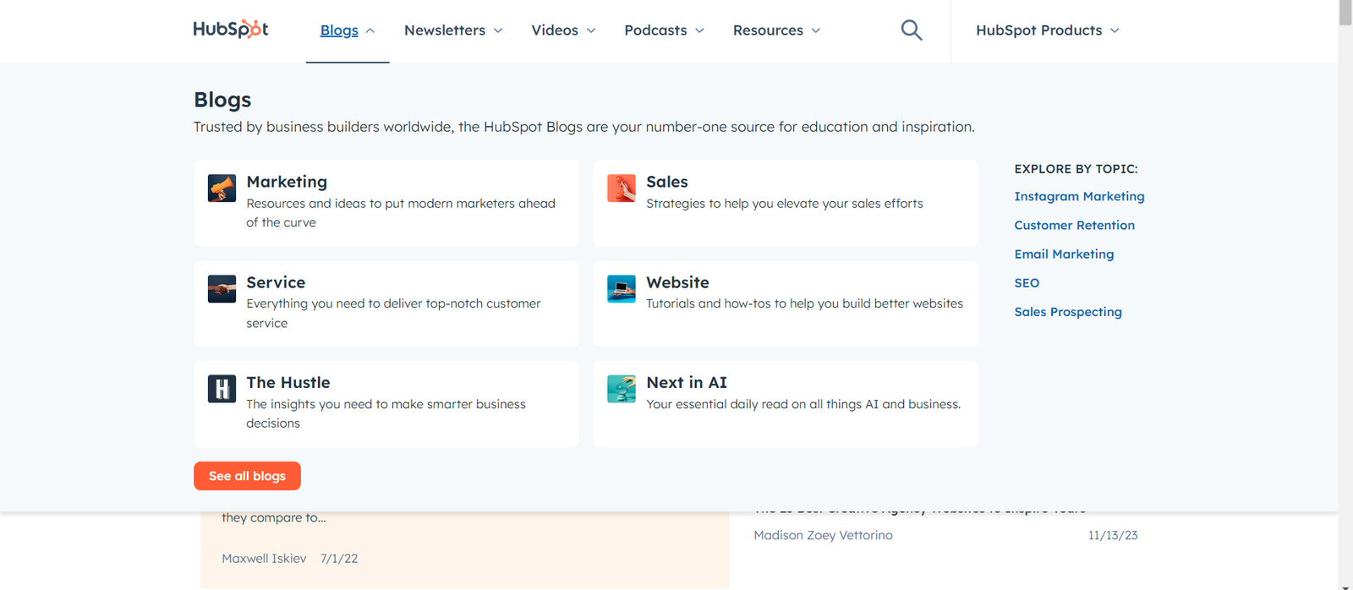The height and width of the screenshot is (590, 1353).
Task: Expand the Resources chevron
Action: click(816, 30)
